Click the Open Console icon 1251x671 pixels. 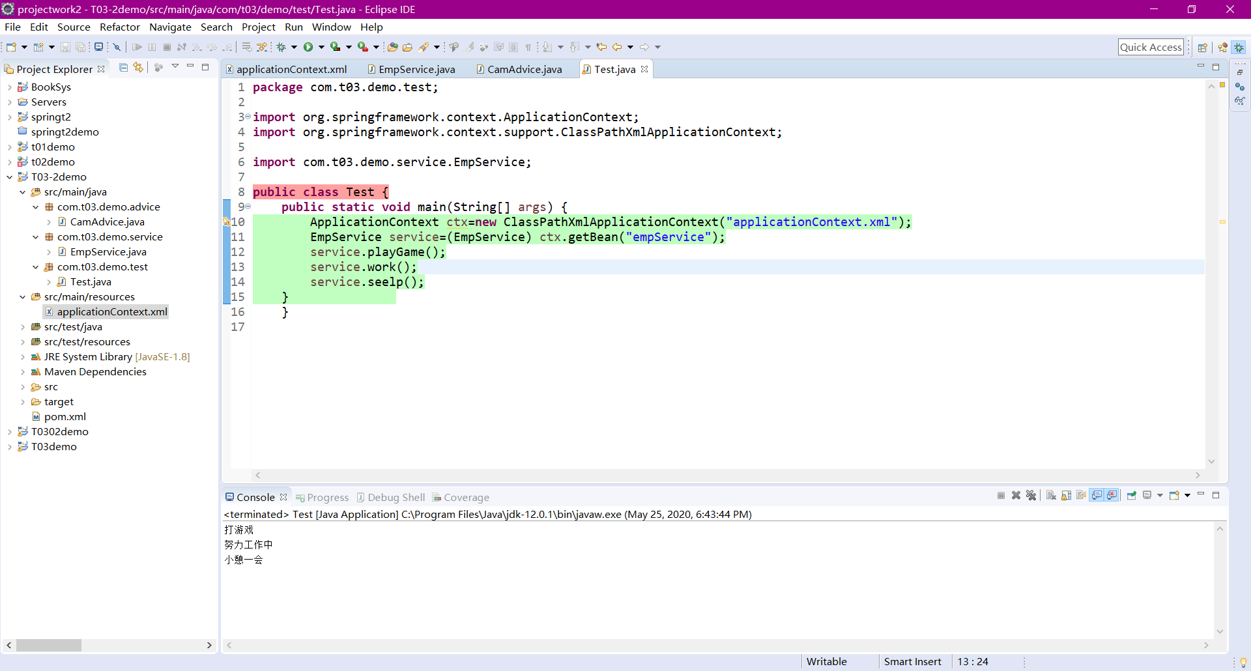[x=1174, y=495]
